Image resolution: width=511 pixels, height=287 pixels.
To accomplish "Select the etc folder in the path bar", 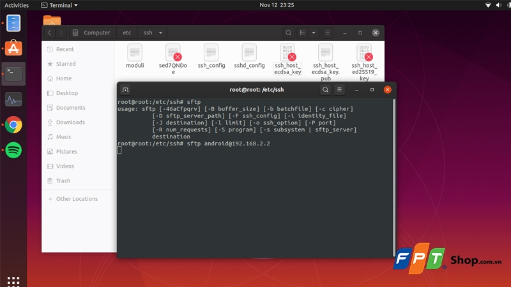I will pyautogui.click(x=126, y=33).
